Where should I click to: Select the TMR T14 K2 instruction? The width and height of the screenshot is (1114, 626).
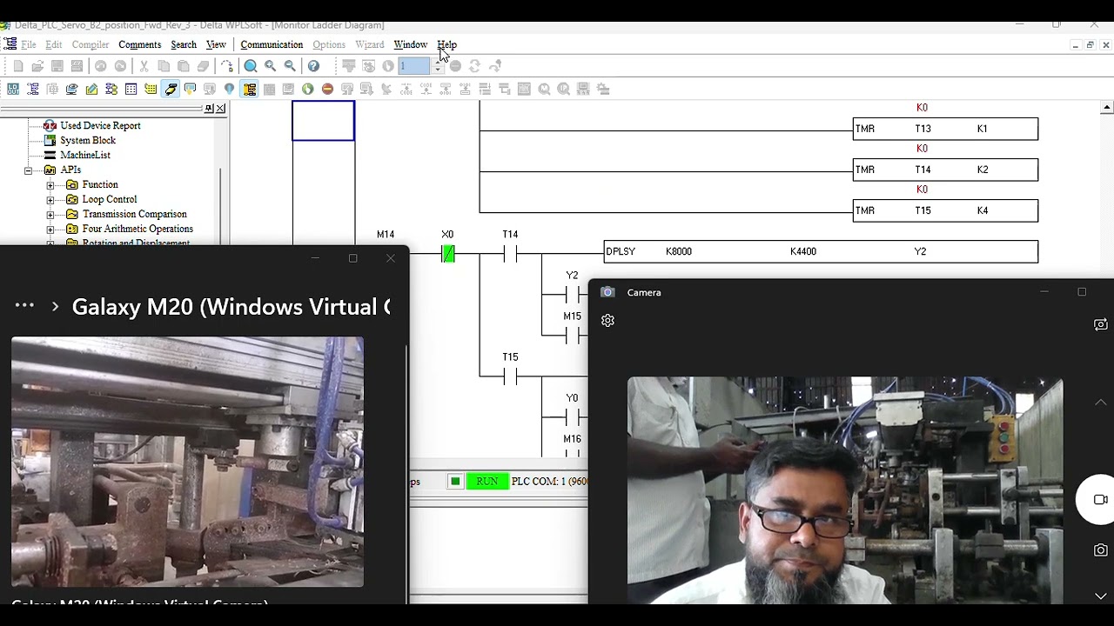[x=945, y=170]
